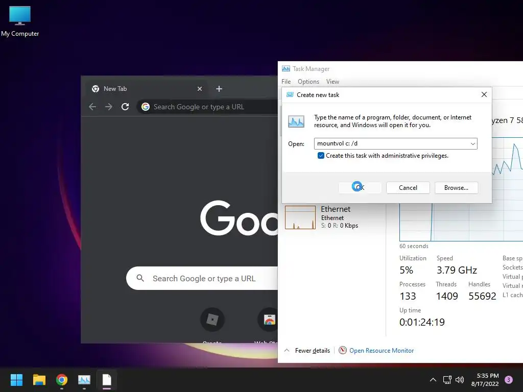Viewport: 523px width, 392px height.
Task: Open the View menu in Task Manager
Action: (332, 82)
